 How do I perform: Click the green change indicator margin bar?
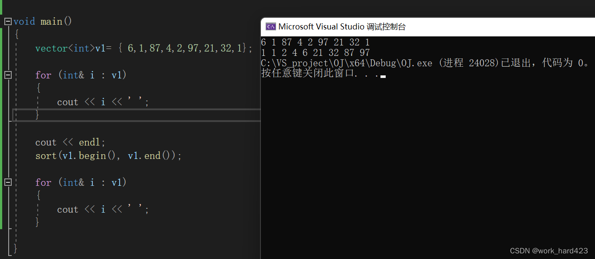click(x=1, y=128)
